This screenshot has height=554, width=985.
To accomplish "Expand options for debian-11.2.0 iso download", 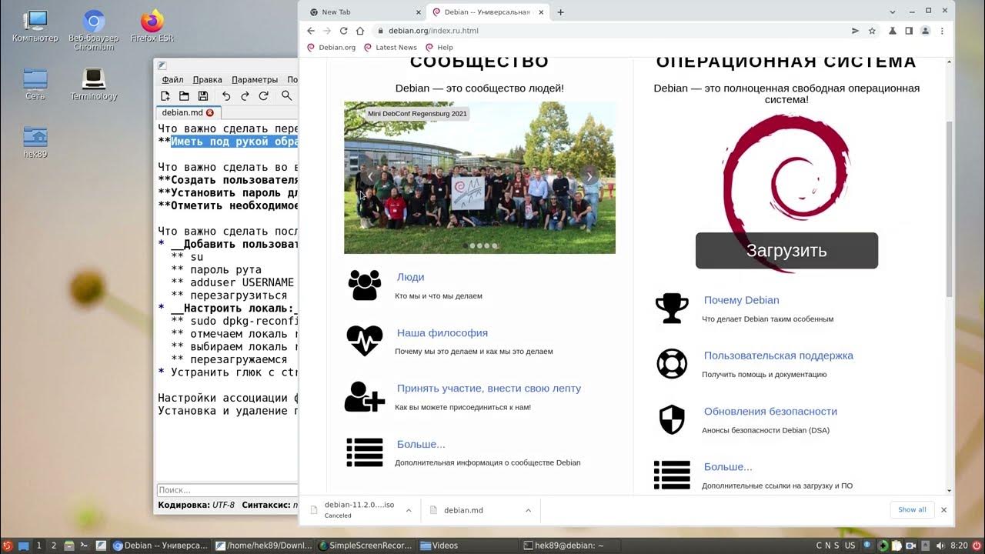I will click(408, 510).
